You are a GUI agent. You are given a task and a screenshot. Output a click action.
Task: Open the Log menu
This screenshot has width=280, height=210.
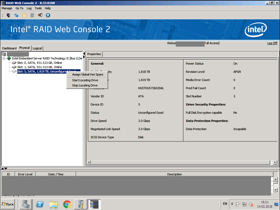click(x=29, y=8)
